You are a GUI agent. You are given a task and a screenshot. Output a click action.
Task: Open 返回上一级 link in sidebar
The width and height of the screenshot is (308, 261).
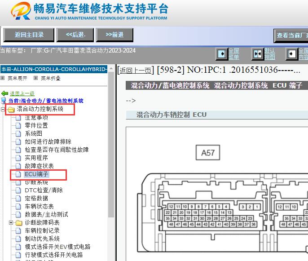click(22, 94)
